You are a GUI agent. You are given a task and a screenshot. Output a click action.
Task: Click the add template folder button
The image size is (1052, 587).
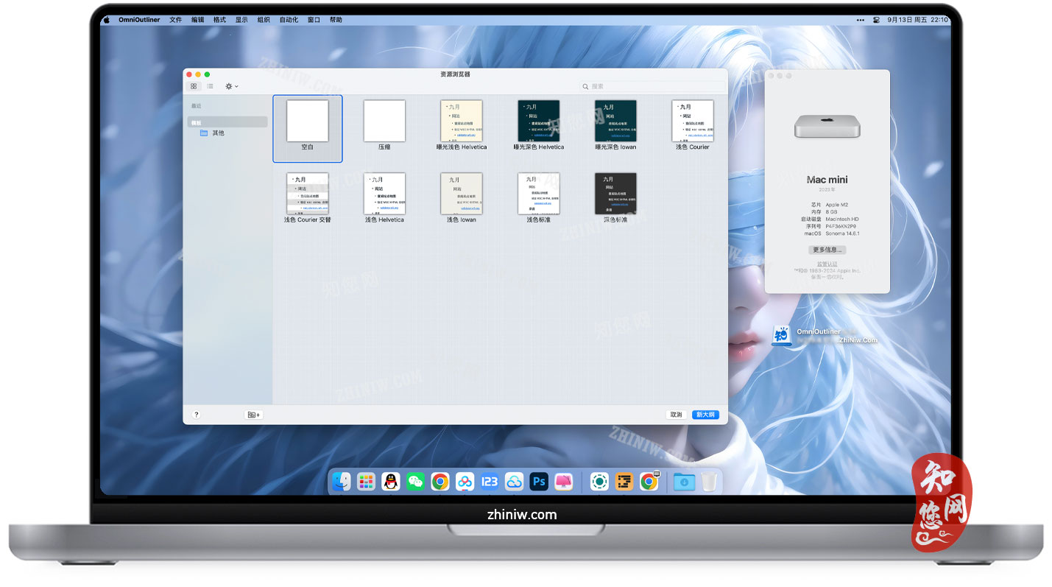pyautogui.click(x=253, y=415)
